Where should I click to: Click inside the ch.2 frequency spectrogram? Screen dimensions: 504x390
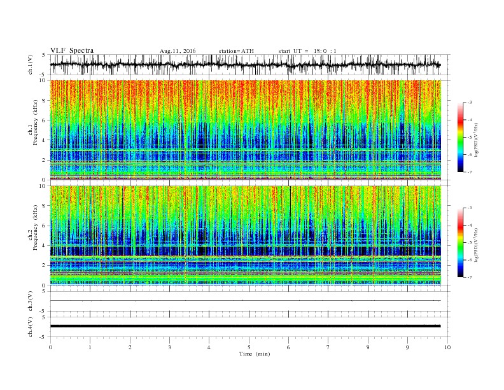coord(245,236)
